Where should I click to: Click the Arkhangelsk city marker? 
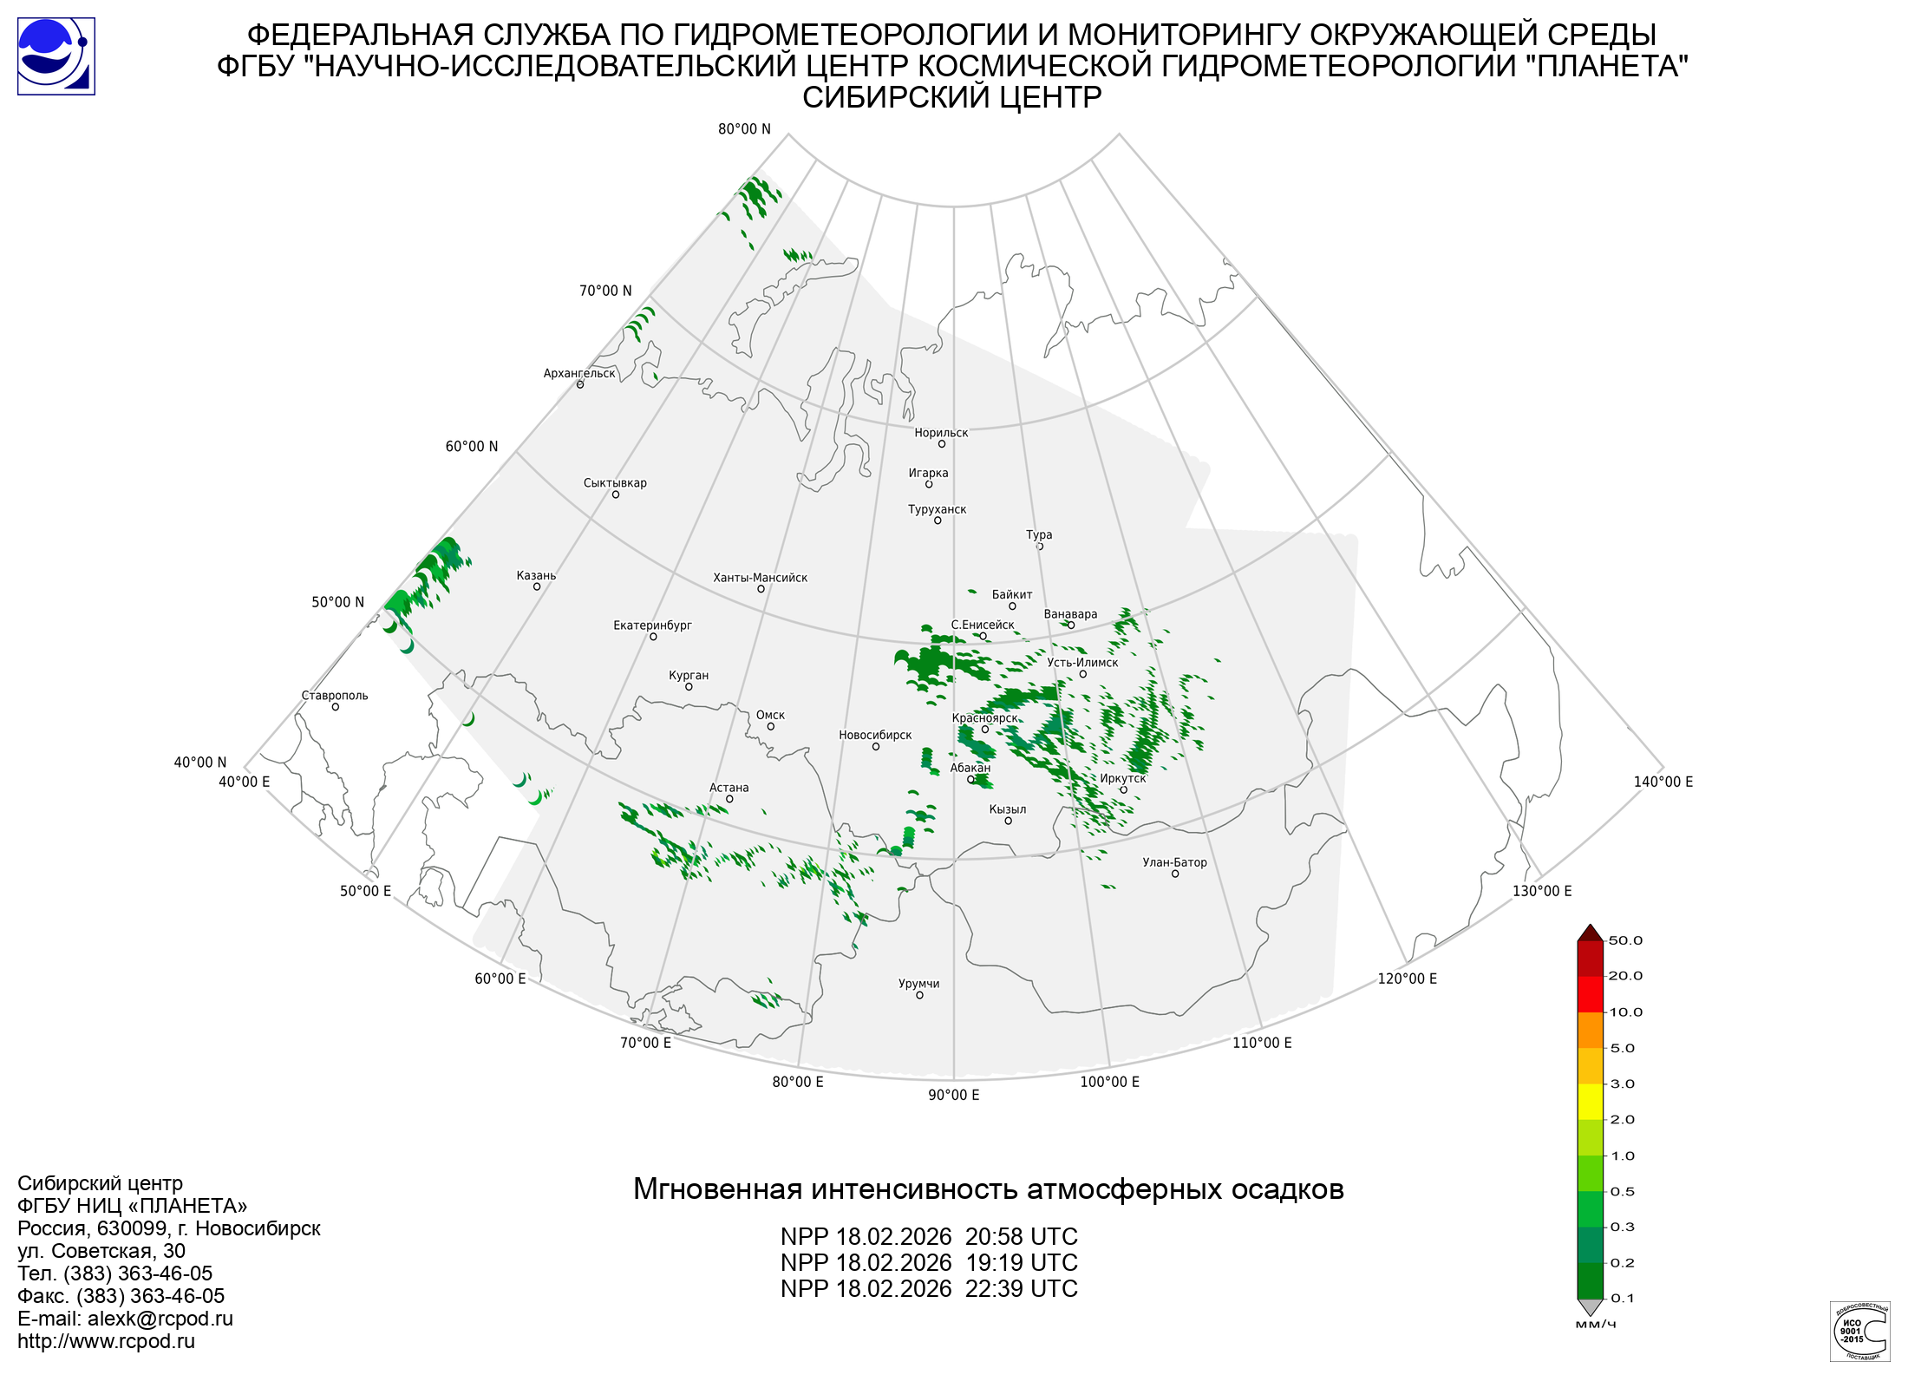click(580, 384)
